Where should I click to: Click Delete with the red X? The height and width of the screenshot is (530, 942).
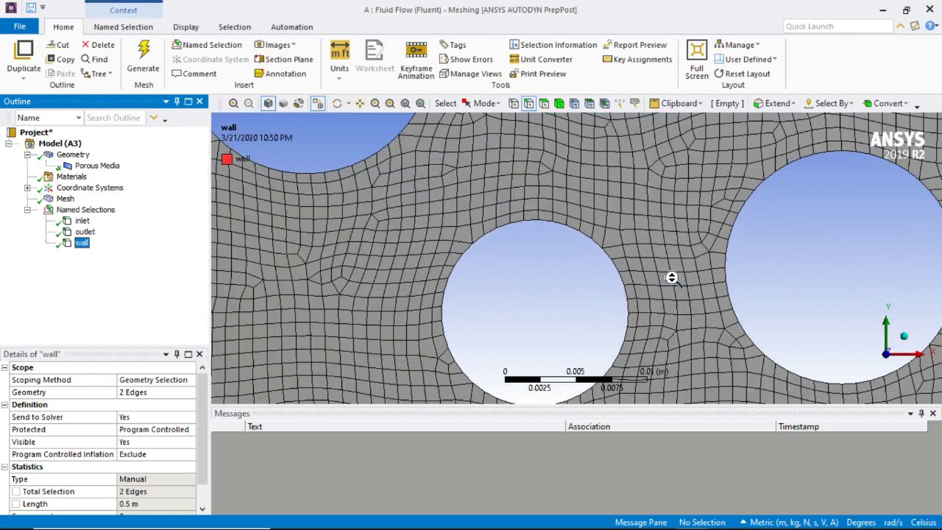pos(98,45)
